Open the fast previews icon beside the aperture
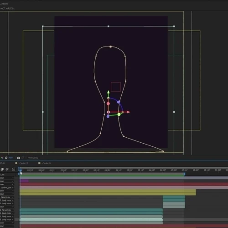 click(x=2, y=158)
